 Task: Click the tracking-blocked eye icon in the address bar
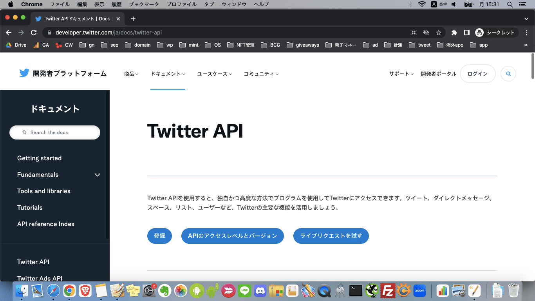pos(426,33)
